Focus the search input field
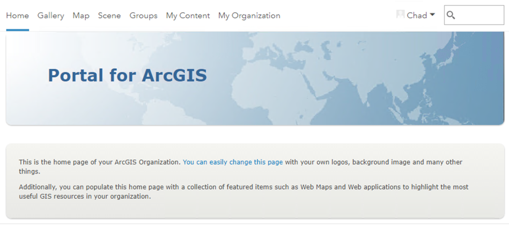This screenshot has width=509, height=237. [x=474, y=15]
